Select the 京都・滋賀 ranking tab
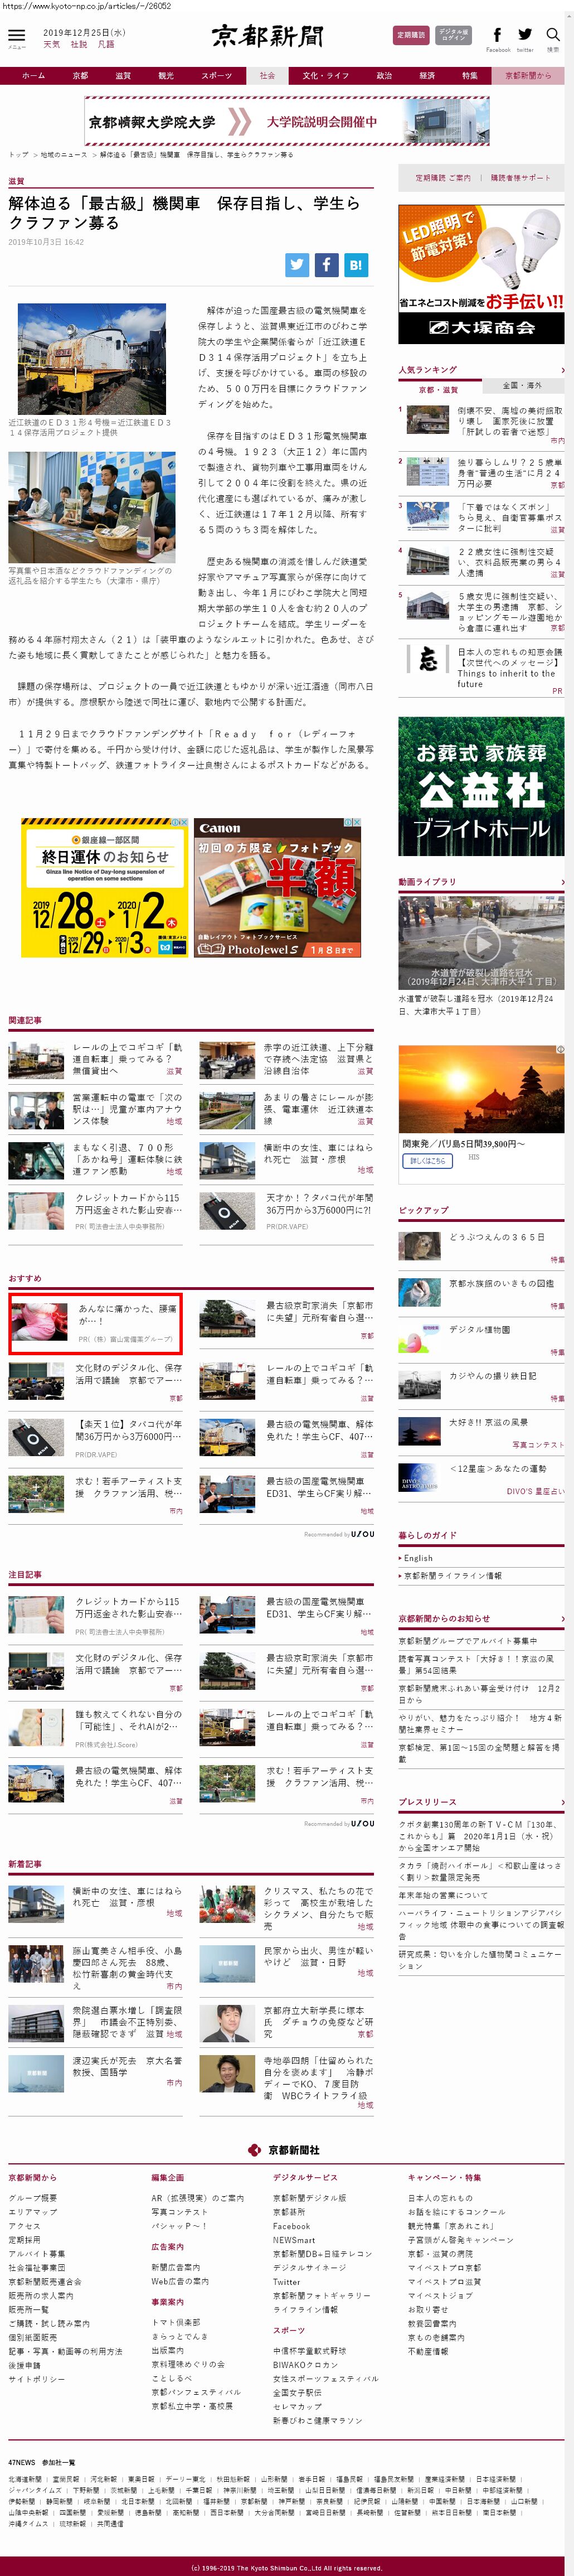Viewport: 574px width, 2576px height. 438,389
